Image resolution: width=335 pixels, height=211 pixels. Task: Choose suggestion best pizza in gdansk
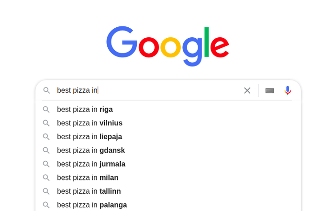168,151
